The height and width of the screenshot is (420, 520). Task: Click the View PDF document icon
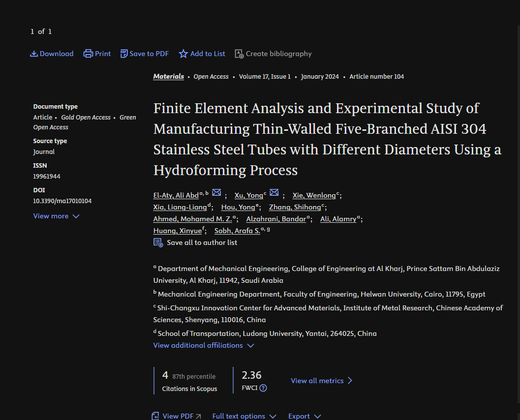click(155, 416)
